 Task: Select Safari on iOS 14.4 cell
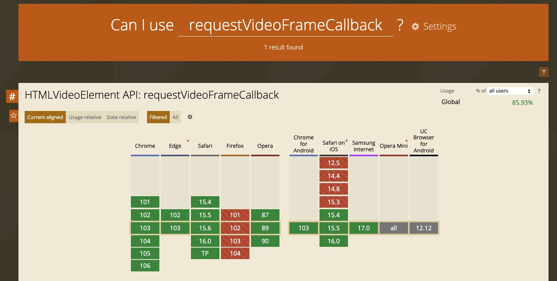[x=334, y=176]
